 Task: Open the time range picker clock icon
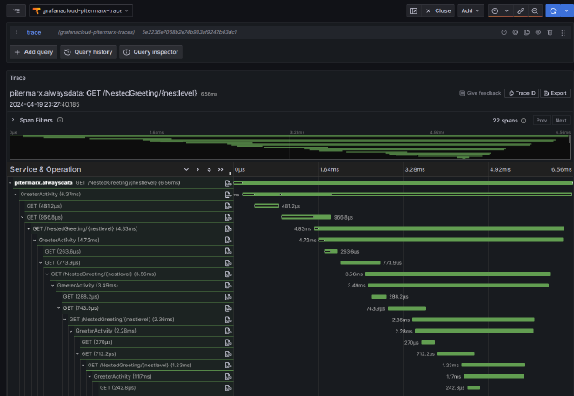pos(495,10)
